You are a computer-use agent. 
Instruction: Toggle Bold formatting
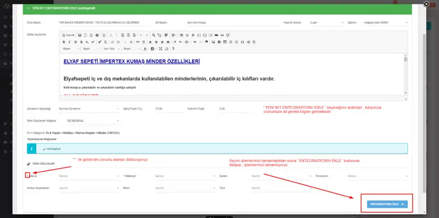[x=64, y=42]
